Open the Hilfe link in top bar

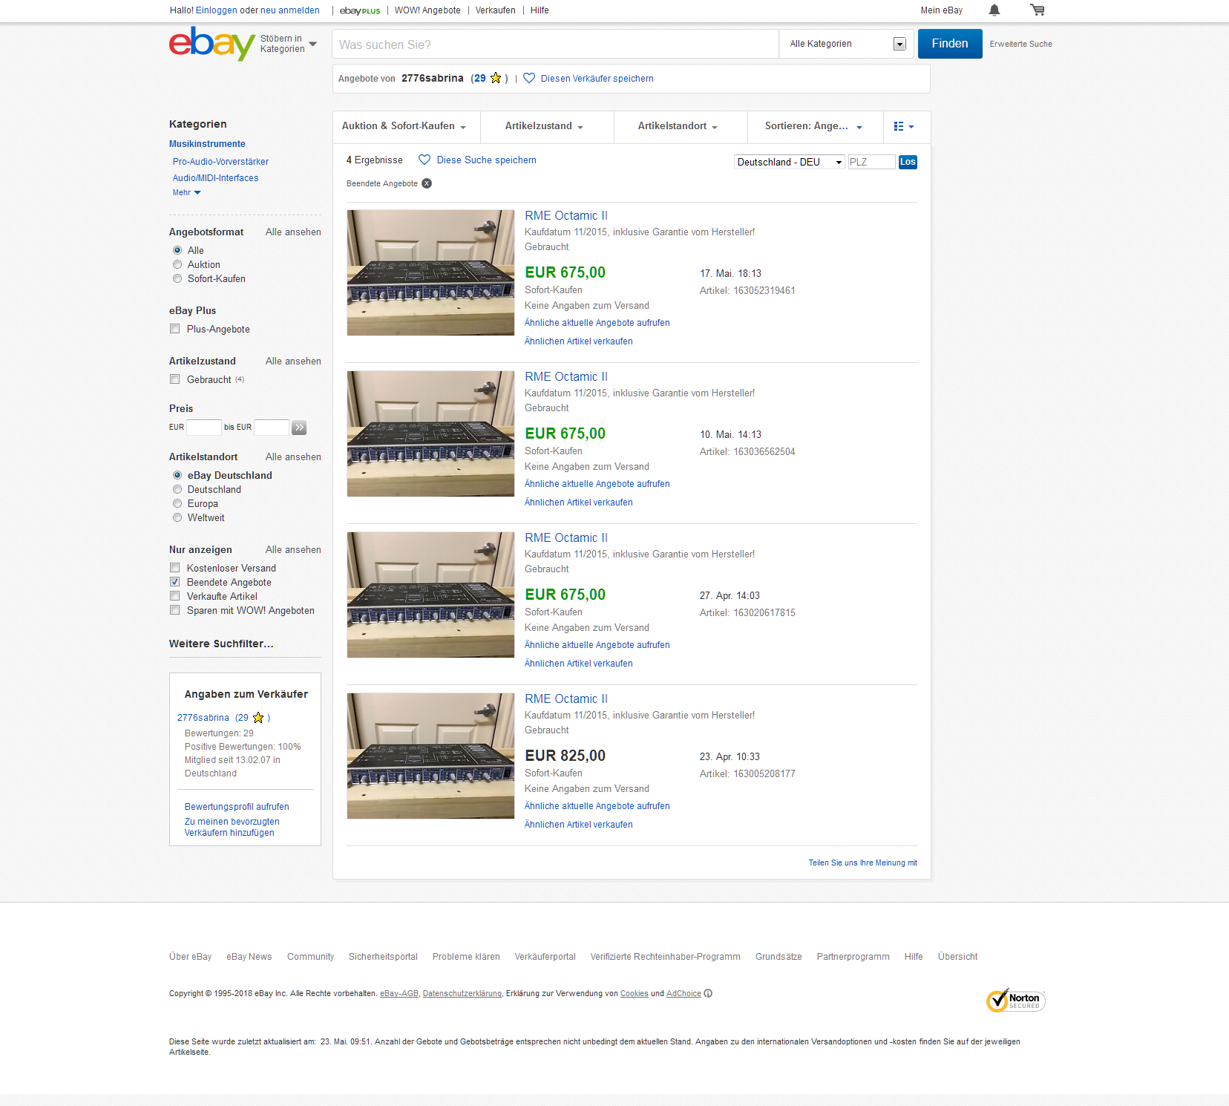click(x=540, y=10)
